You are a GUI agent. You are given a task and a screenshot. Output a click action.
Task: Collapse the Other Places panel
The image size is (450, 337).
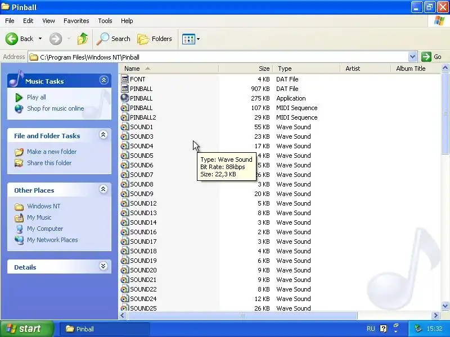103,189
